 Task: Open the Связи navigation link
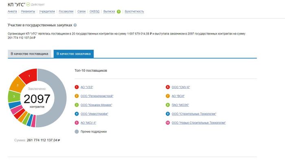81,11
